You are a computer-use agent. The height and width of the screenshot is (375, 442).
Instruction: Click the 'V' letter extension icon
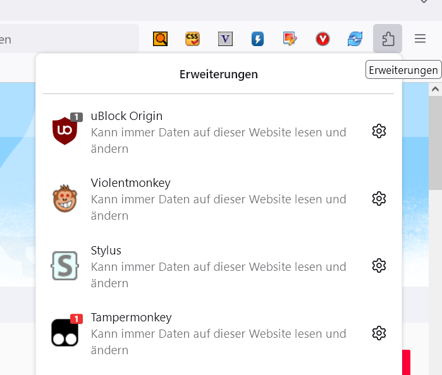point(226,39)
